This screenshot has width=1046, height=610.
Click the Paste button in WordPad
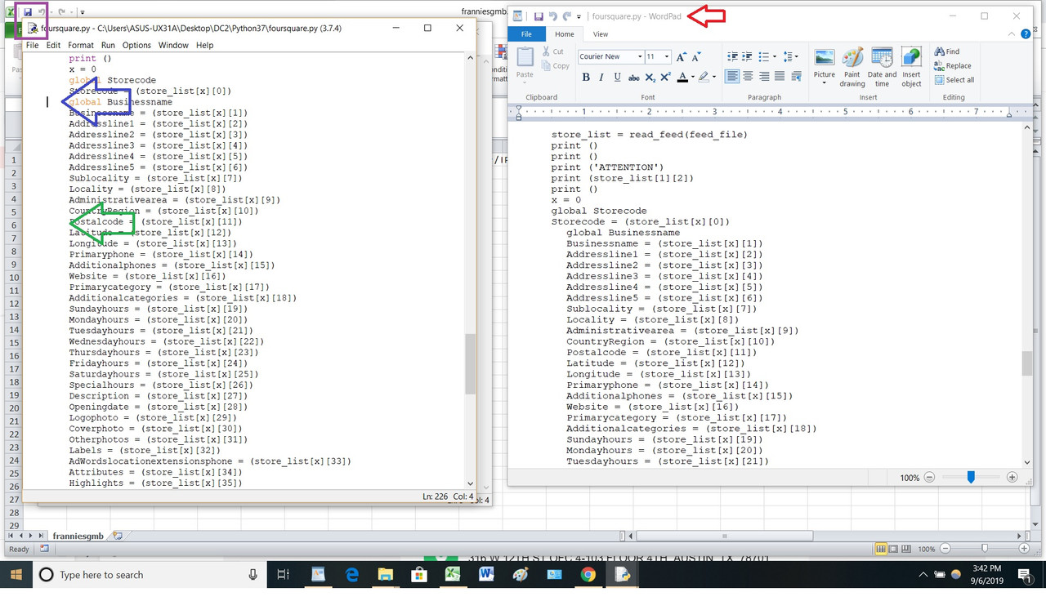(x=525, y=63)
